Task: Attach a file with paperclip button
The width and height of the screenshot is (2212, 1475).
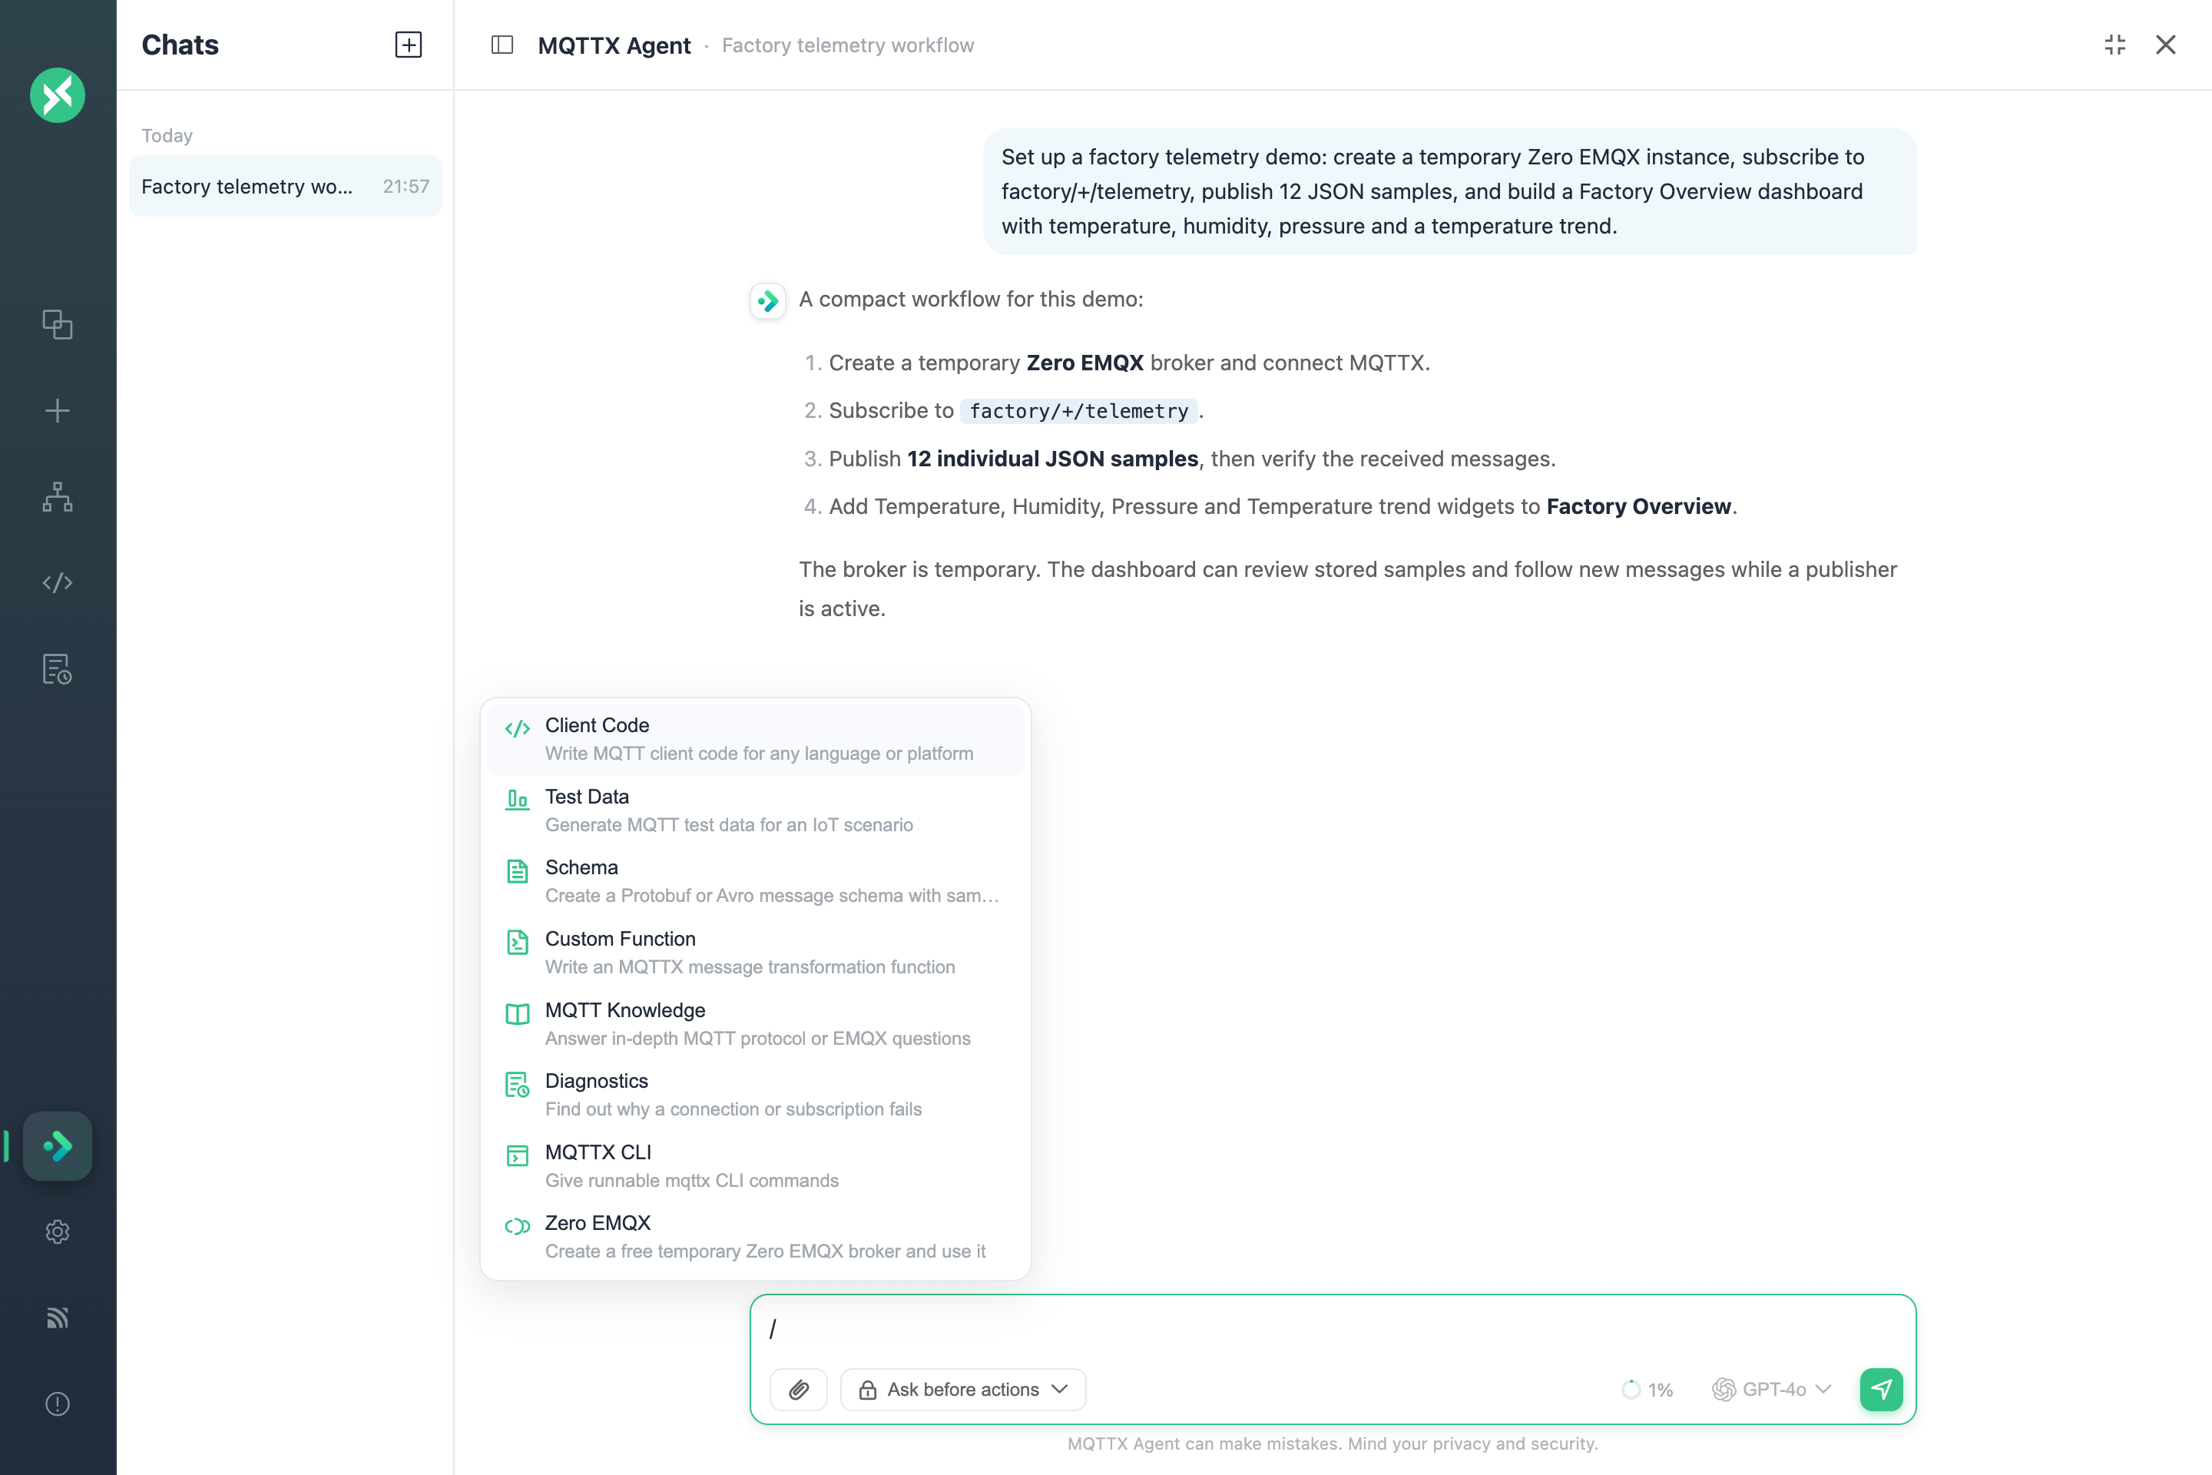Action: (x=799, y=1390)
